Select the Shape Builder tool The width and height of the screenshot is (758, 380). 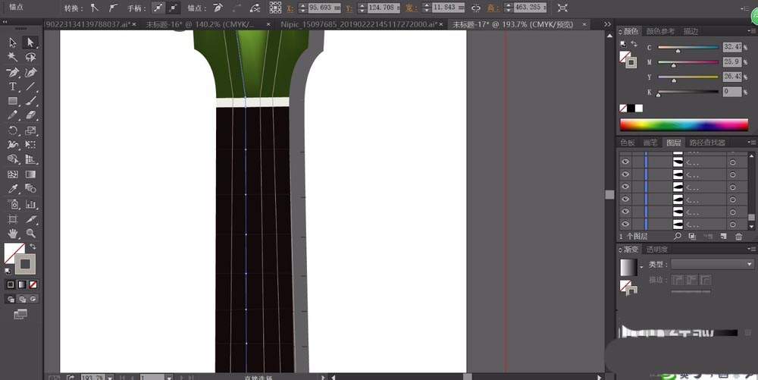(x=13, y=159)
